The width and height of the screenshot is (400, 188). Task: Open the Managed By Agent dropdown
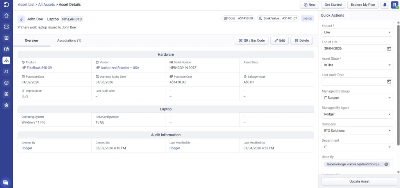point(357,114)
